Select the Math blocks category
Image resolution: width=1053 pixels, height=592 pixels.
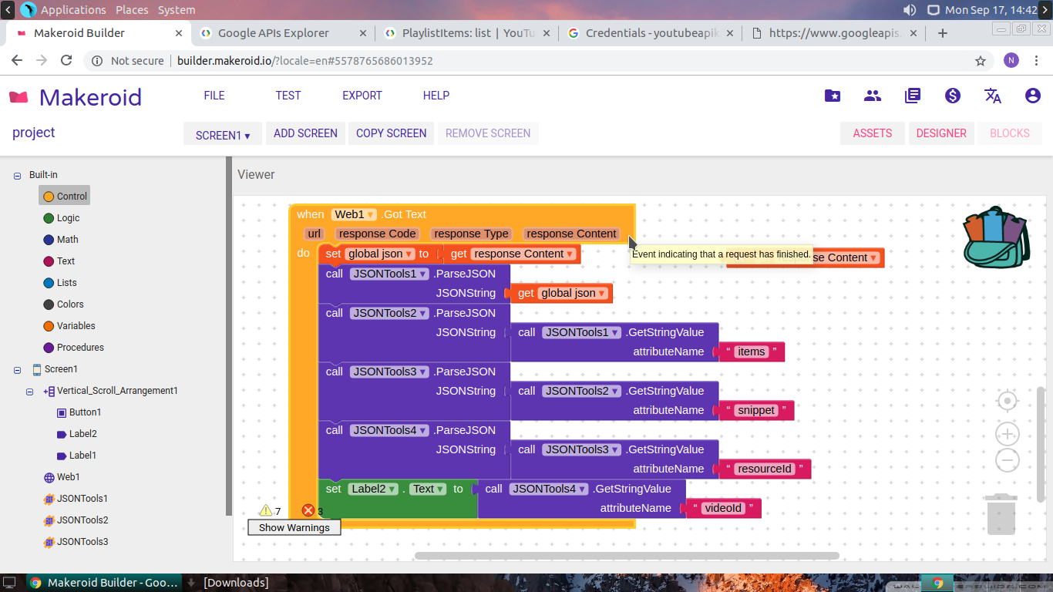click(x=61, y=240)
